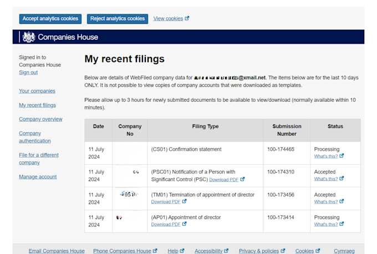This screenshot has width=377, height=254.
Task: Click the (TM01) Termination of appointment text
Action: (x=203, y=195)
